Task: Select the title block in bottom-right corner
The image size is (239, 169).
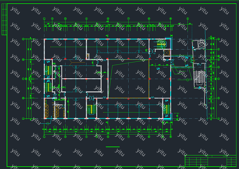Action: pyautogui.click(x=210, y=161)
